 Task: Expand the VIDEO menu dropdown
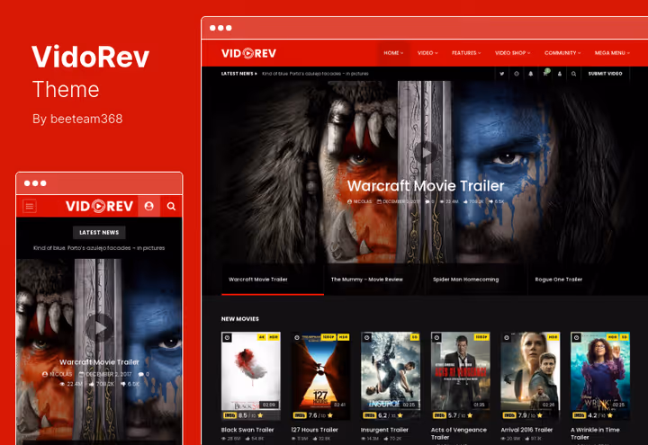(427, 53)
